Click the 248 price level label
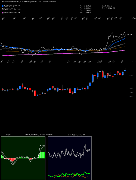Image resolution: width=136 pixels, height=180 pixels. click(x=131, y=88)
